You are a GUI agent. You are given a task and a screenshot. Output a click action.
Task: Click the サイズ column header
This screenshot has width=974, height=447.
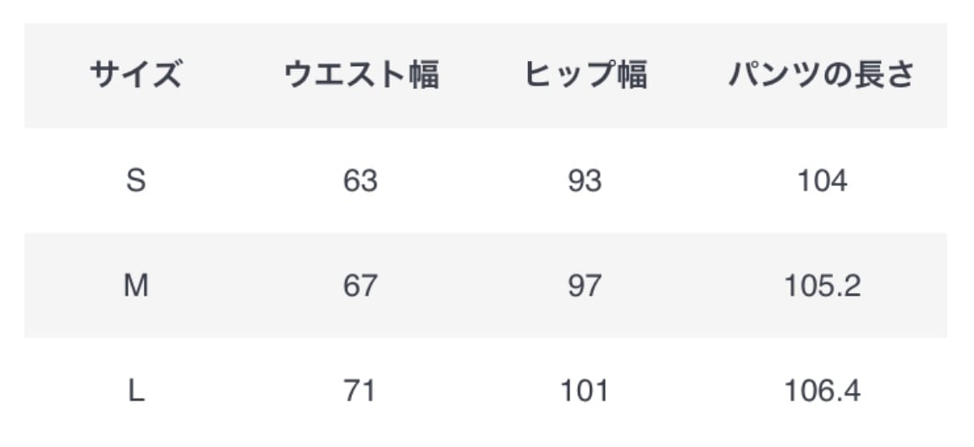click(x=135, y=76)
